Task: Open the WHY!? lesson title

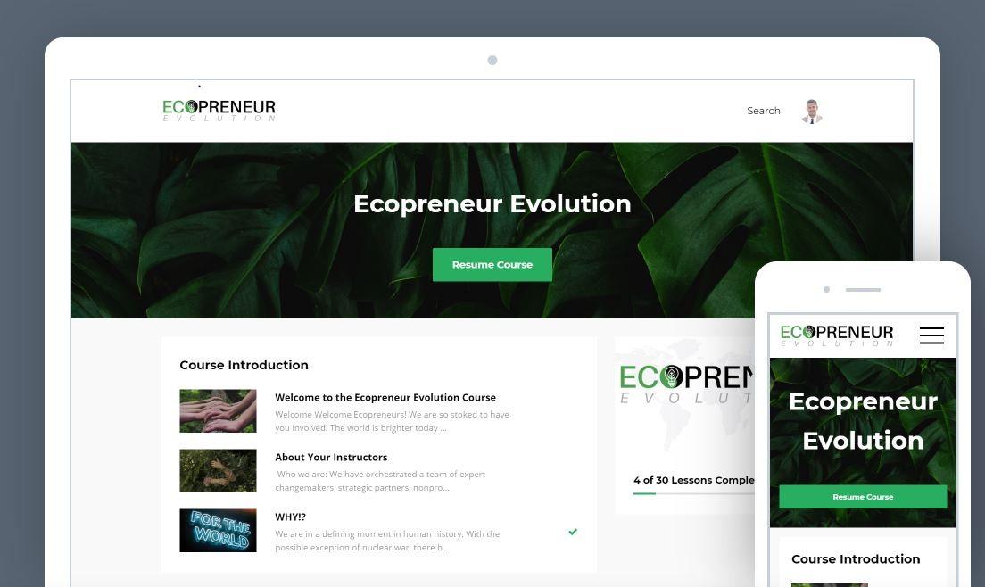Action: click(x=290, y=517)
